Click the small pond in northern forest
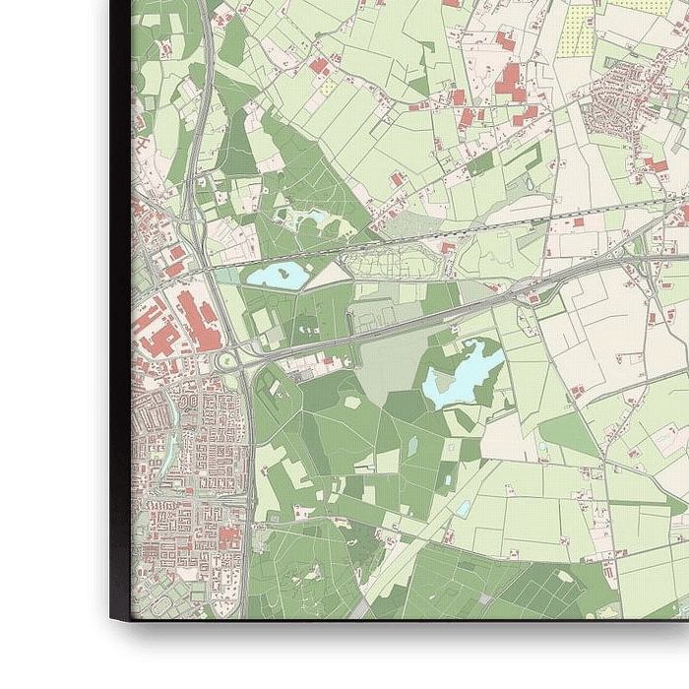 click(308, 216)
